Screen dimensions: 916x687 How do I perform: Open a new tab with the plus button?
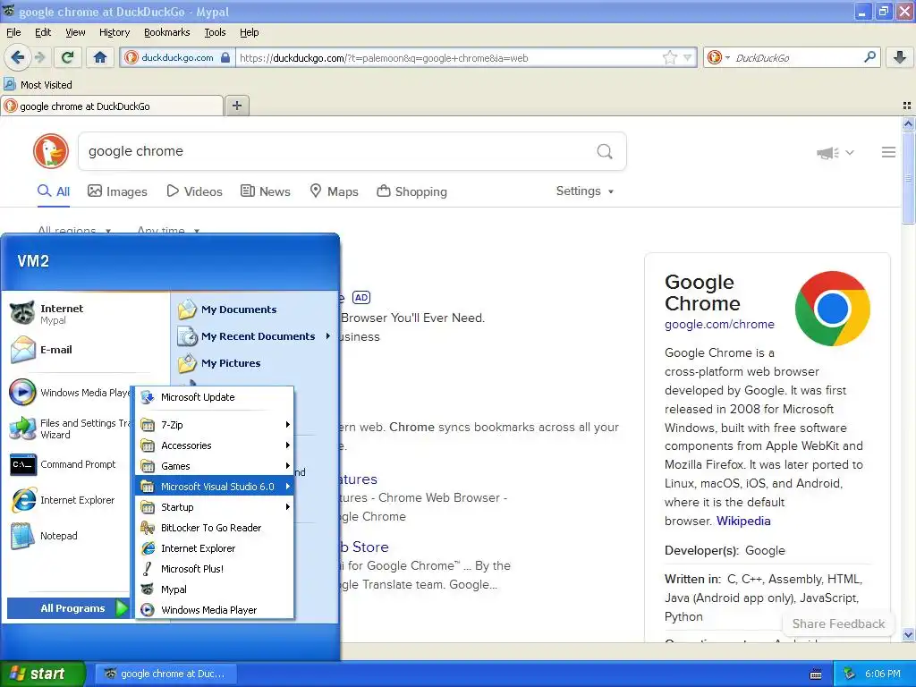[x=236, y=106]
